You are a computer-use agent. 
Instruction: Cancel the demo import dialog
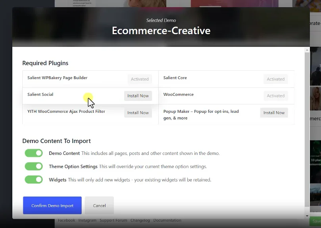(x=99, y=205)
